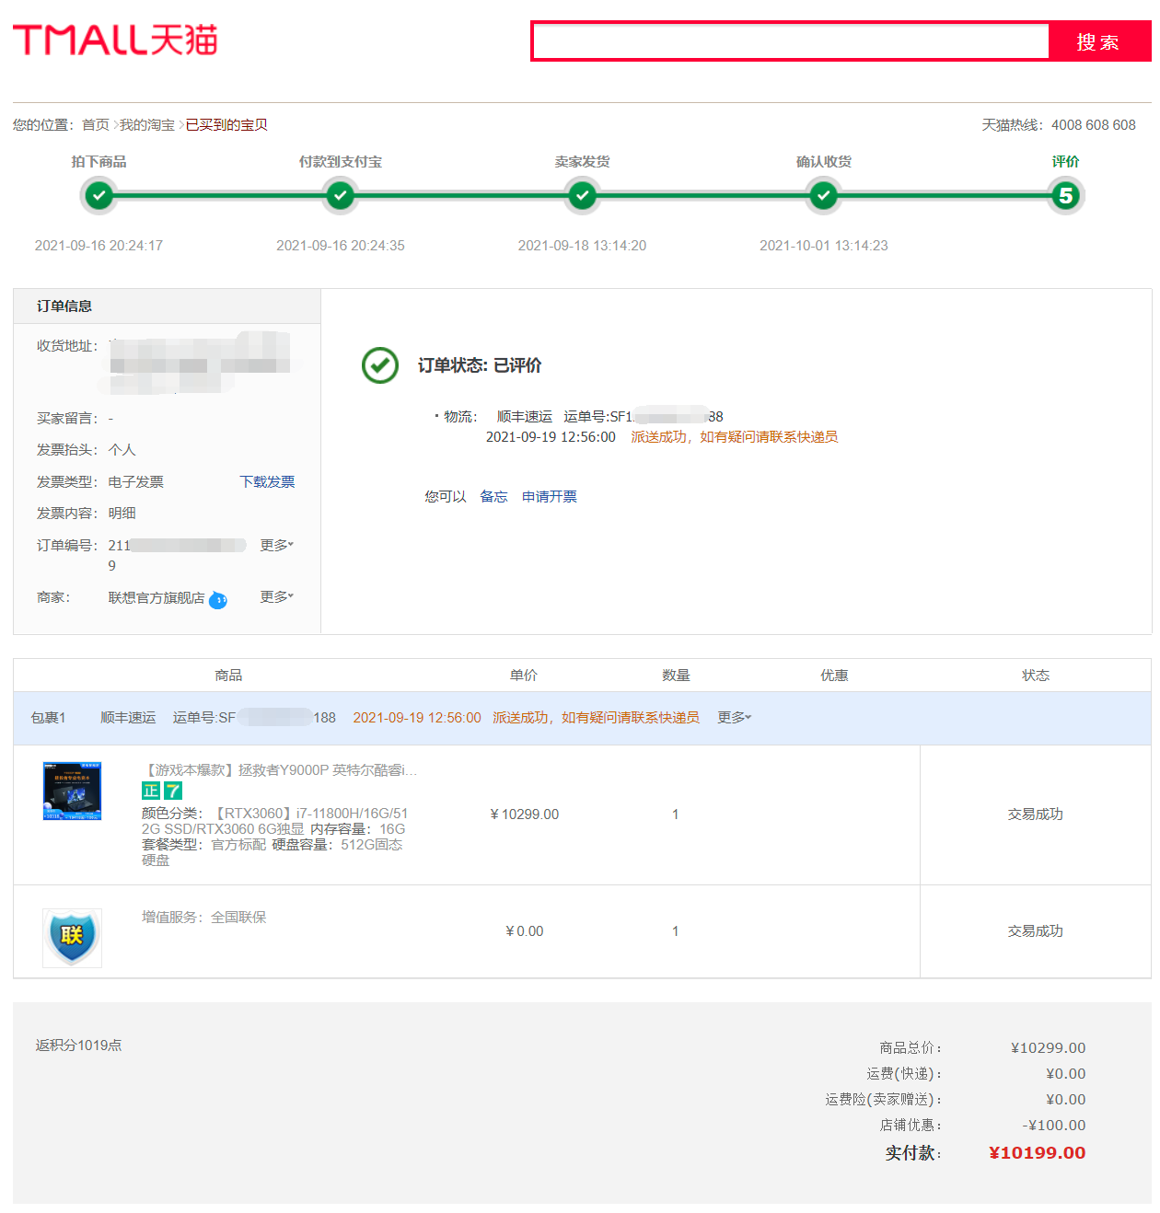1160x1213 pixels.
Task: Click the blue Wangwang chat icon
Action: click(x=218, y=600)
